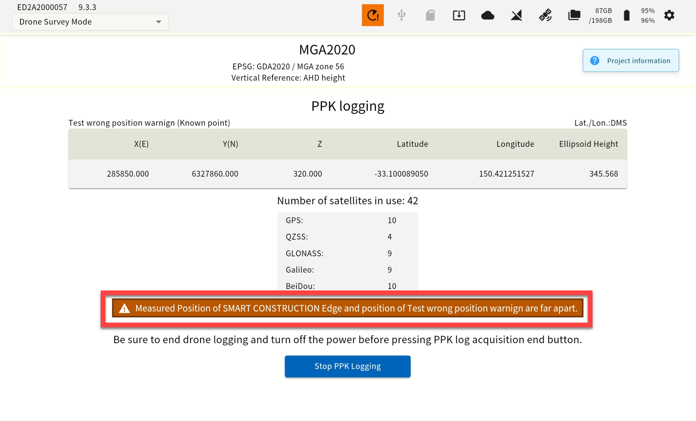This screenshot has width=696, height=421.
Task: Click the Ellipsoid Height column header
Action: pyautogui.click(x=588, y=144)
